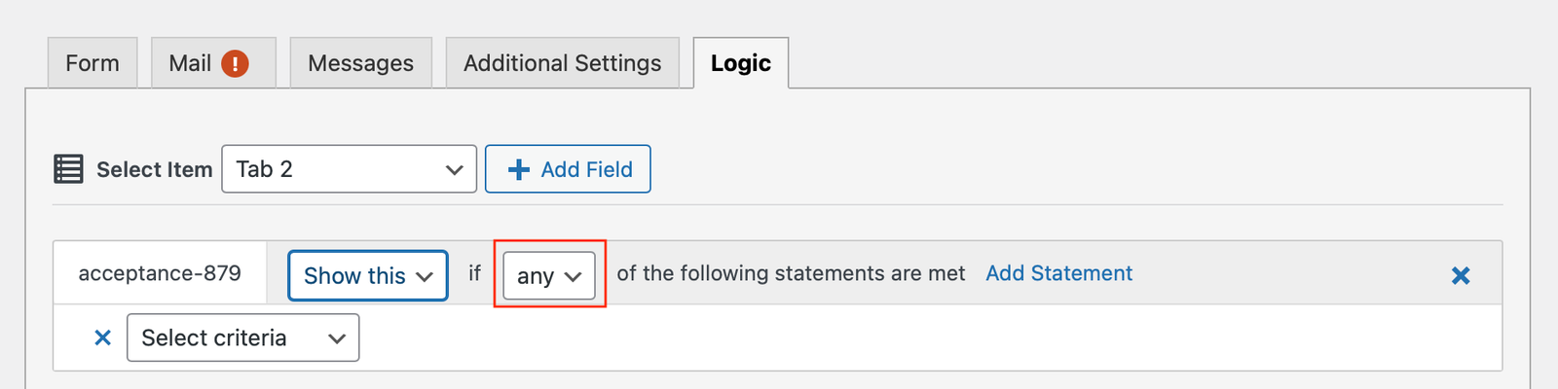Open the Form tab
Viewport: 1558px width, 389px height.
click(93, 63)
